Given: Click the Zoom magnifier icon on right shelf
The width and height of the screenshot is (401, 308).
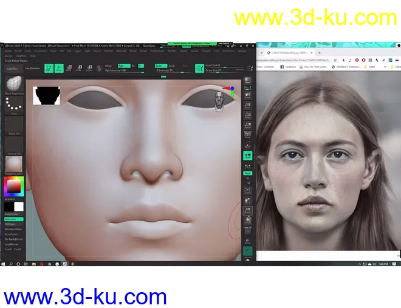Looking at the screenshot, I should [x=247, y=105].
